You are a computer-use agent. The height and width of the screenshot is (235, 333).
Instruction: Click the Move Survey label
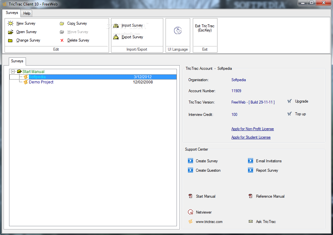[78, 32]
